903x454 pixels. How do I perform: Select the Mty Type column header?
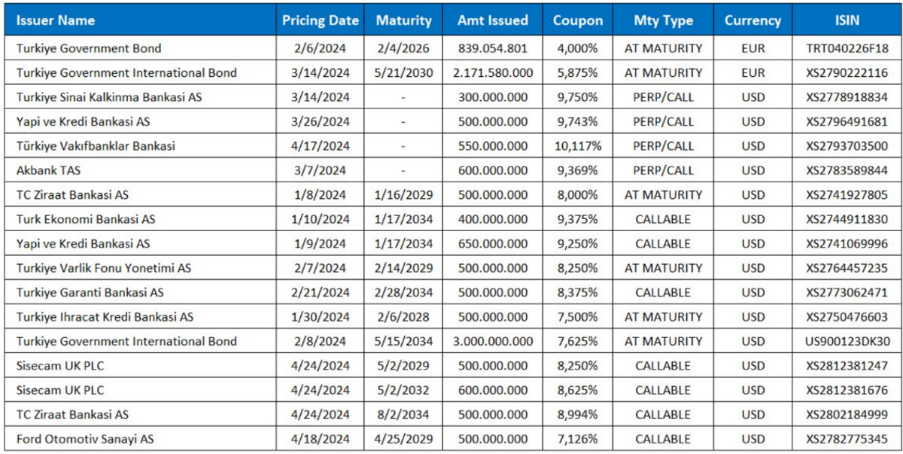(663, 20)
